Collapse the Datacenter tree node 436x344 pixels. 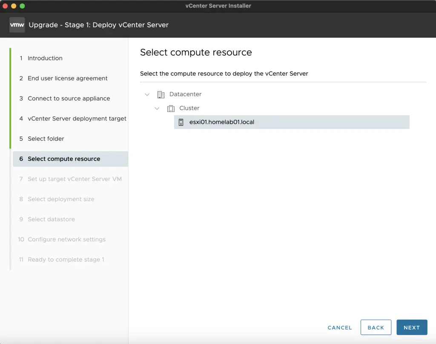click(x=147, y=94)
